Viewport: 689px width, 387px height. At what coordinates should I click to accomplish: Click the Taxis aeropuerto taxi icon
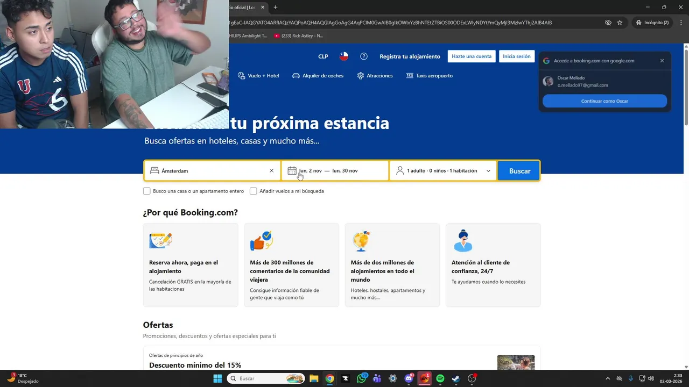coord(410,76)
